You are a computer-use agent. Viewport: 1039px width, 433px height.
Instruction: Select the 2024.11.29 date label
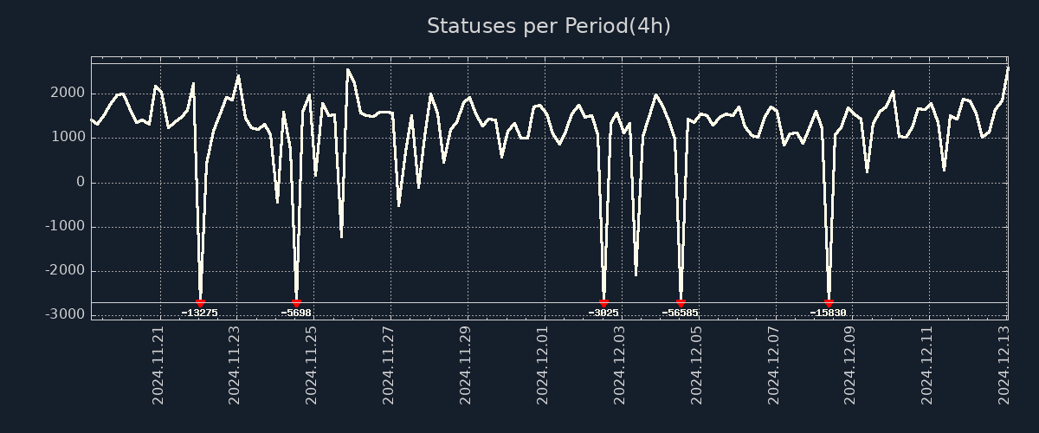(466, 365)
